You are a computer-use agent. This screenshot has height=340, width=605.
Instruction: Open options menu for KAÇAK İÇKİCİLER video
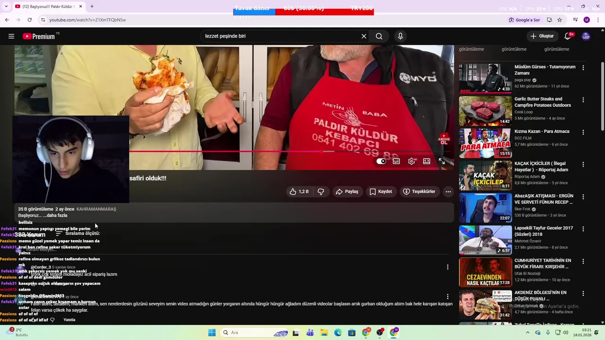[x=583, y=164]
